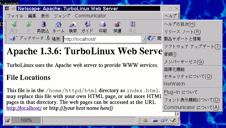Select NetWatch menu item
Viewport: 226px width, 128px height.
(x=193, y=84)
